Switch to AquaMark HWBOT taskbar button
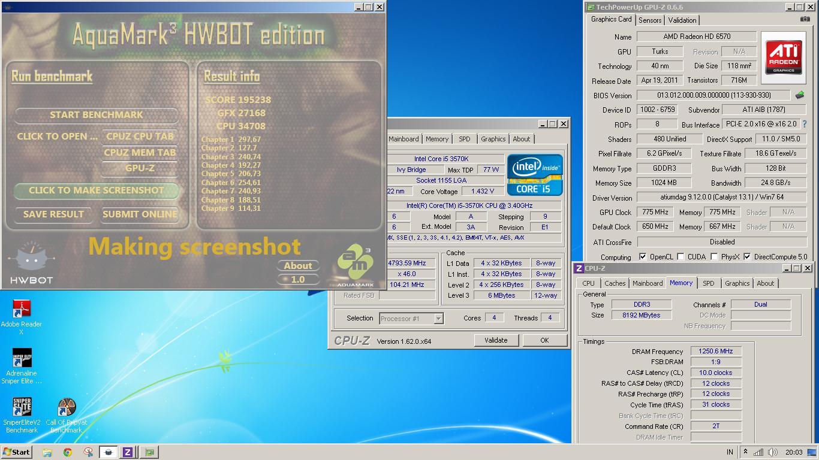The width and height of the screenshot is (819, 460). 108,452
